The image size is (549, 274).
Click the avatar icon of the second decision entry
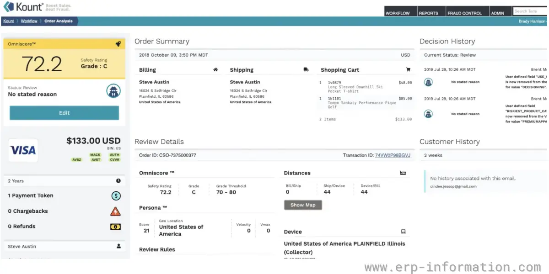click(x=428, y=114)
